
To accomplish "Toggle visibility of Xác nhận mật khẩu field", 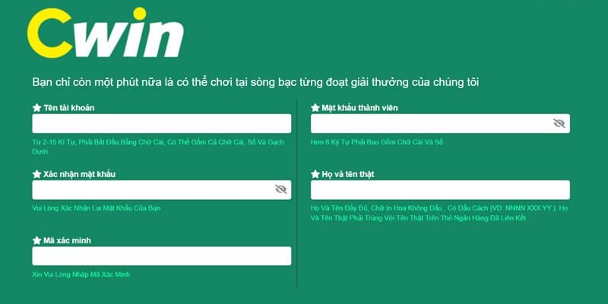I will click(280, 189).
